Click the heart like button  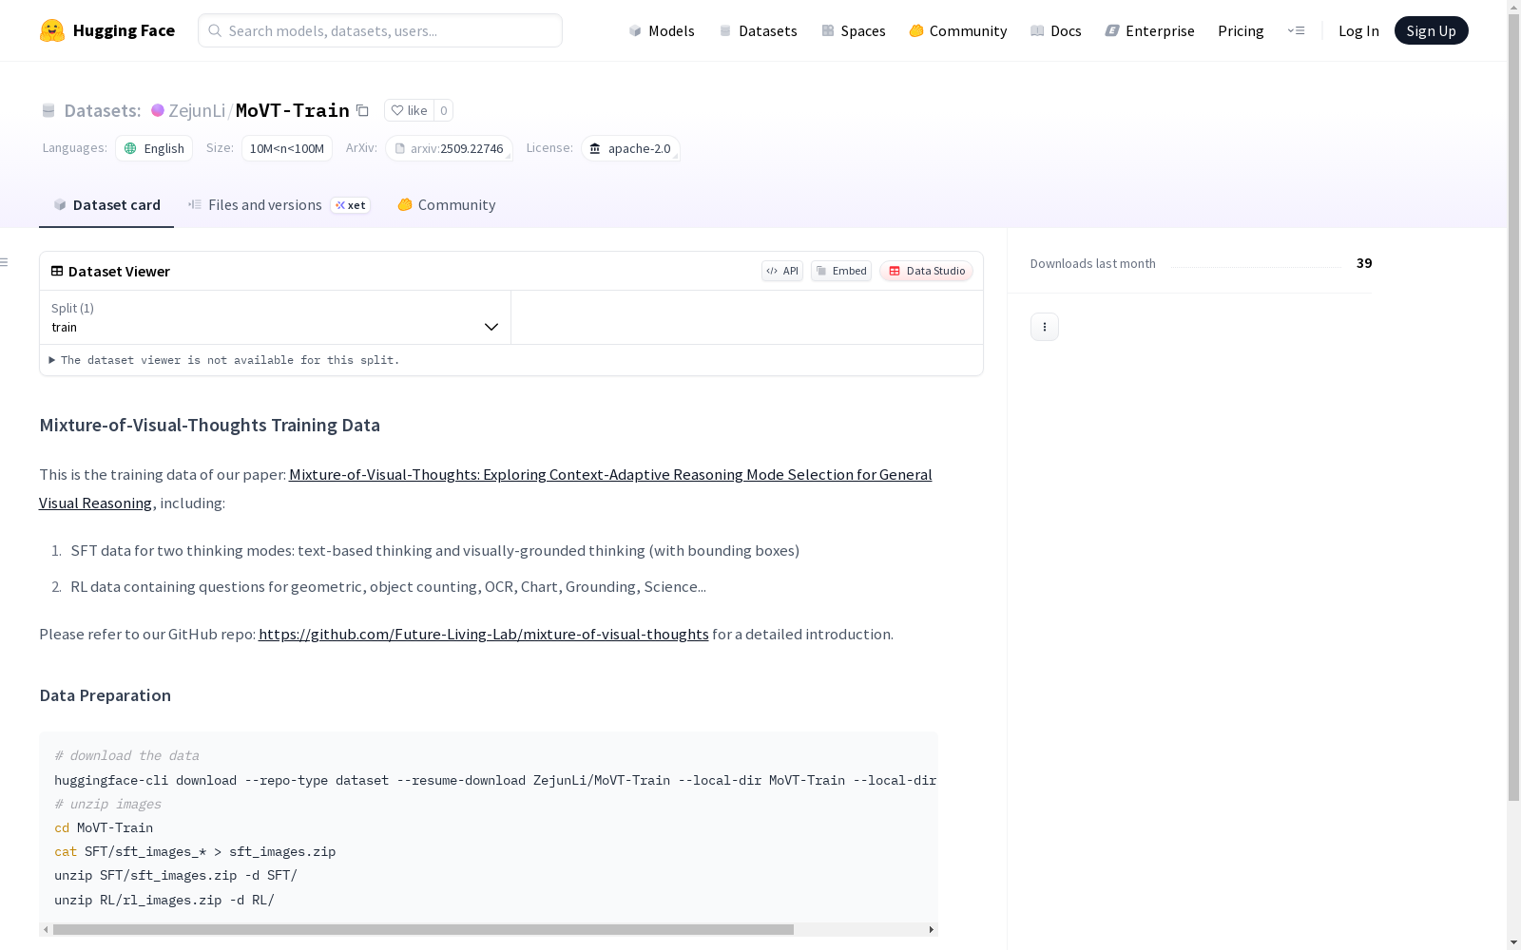click(409, 110)
